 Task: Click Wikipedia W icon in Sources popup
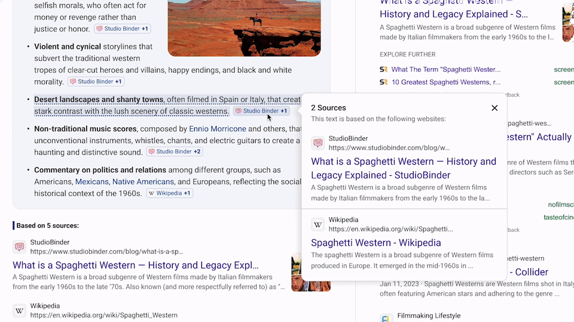(x=317, y=225)
